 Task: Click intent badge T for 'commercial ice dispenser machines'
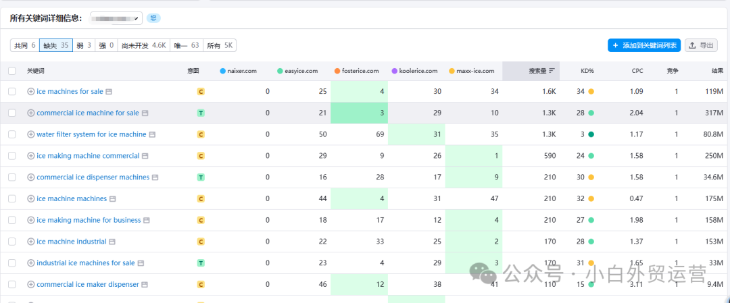tap(201, 177)
